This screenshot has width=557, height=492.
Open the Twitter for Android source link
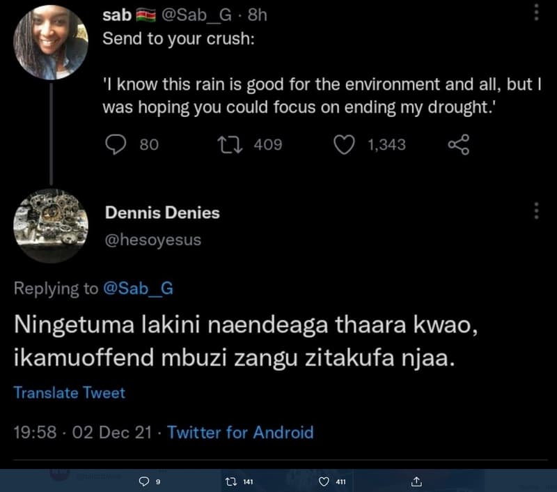coord(241,432)
